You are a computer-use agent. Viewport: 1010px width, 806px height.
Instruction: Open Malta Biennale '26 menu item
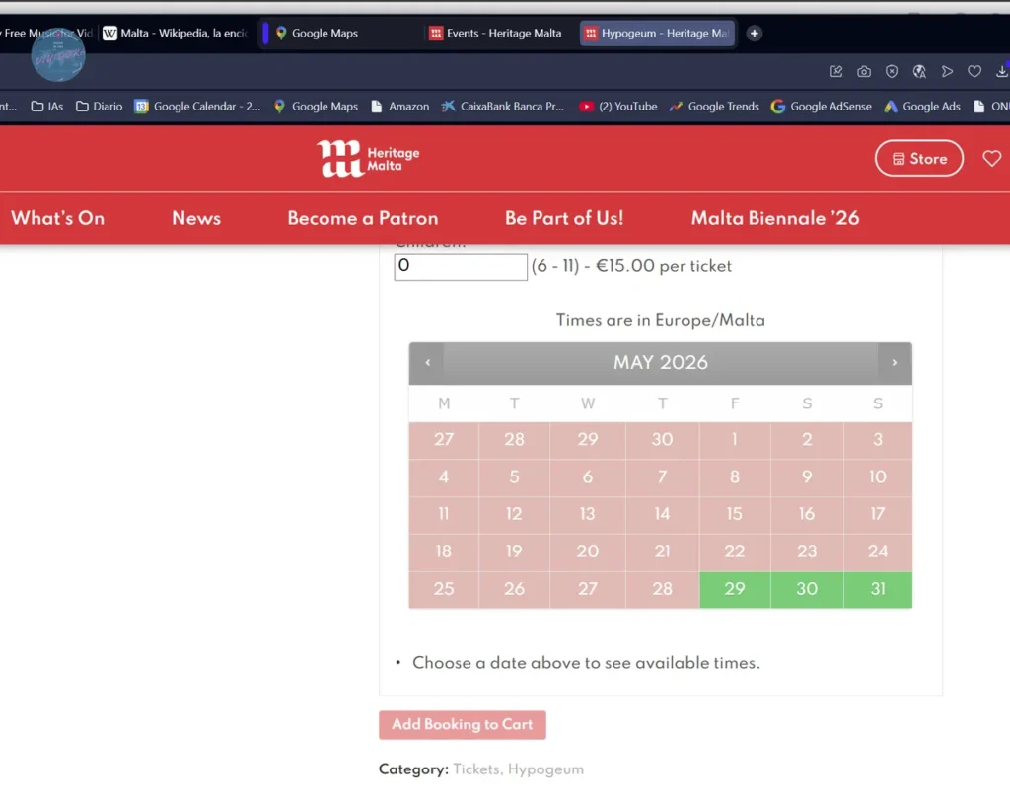tap(775, 218)
